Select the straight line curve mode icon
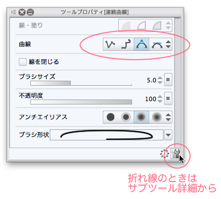The image size is (221, 199). 110,44
